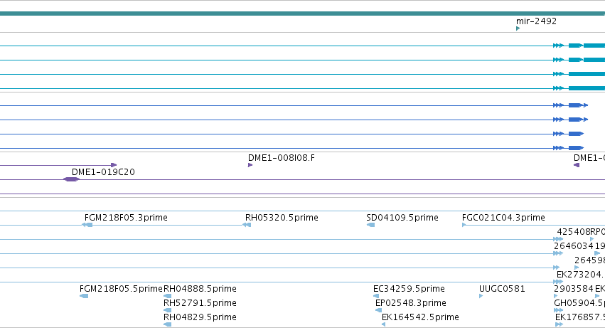Image resolution: width=605 pixels, height=328 pixels.
Task: Select the thick purple block beside DME1-019C20
Action: coord(71,179)
